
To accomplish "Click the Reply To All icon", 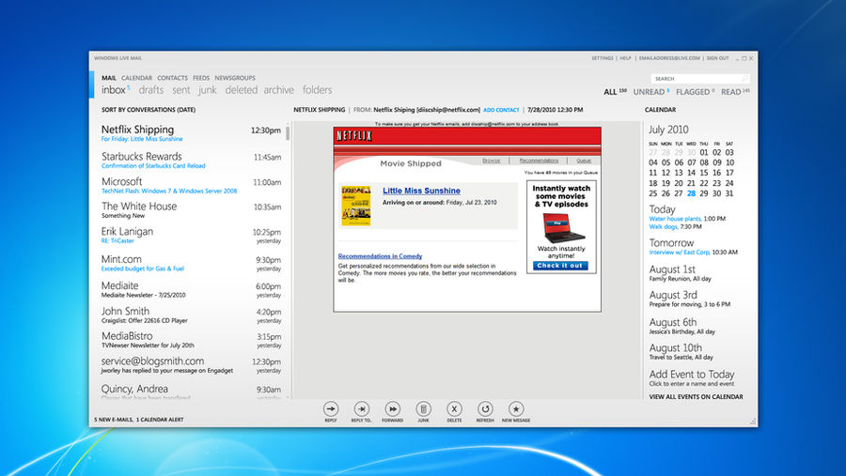I will 362,409.
